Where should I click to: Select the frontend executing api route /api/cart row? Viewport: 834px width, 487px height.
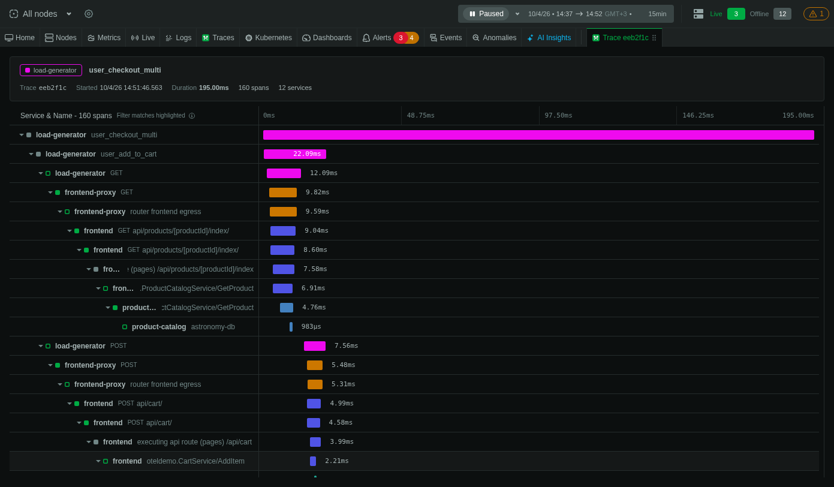click(414, 442)
